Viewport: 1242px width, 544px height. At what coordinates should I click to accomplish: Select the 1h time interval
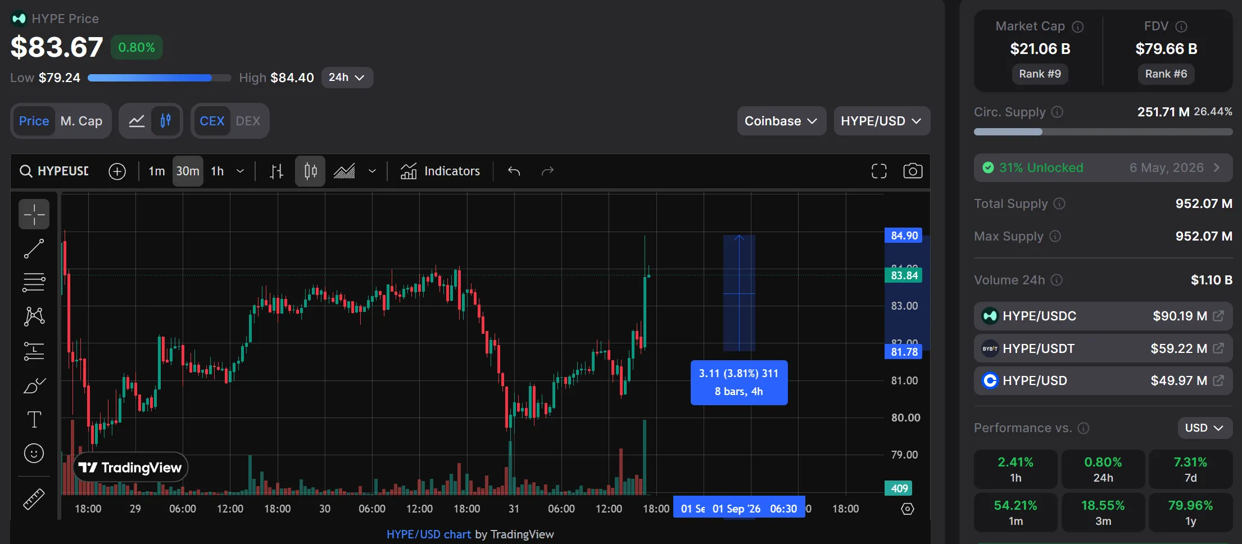217,171
